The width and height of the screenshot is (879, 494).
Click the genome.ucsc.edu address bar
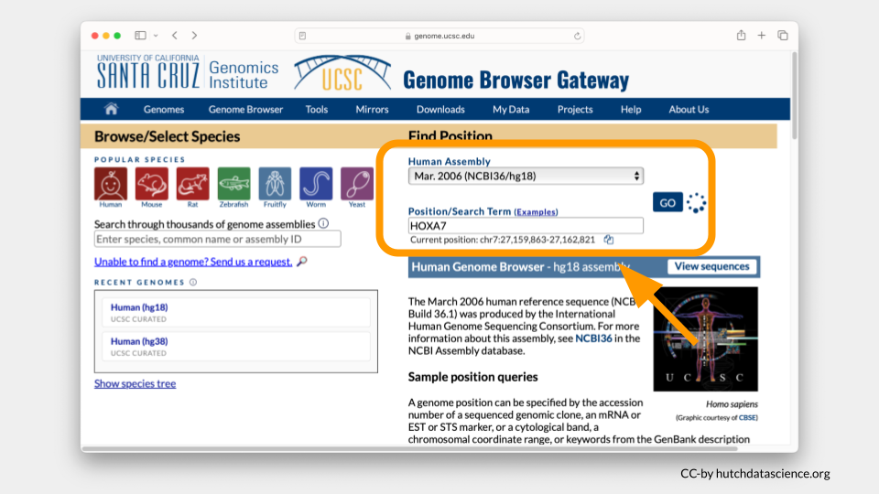click(x=439, y=36)
